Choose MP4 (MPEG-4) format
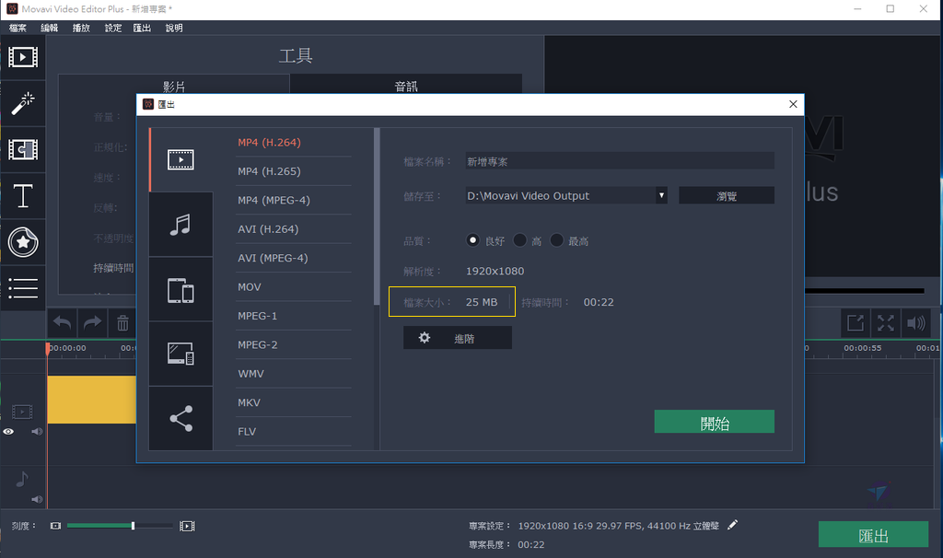This screenshot has height=558, width=943. (274, 200)
